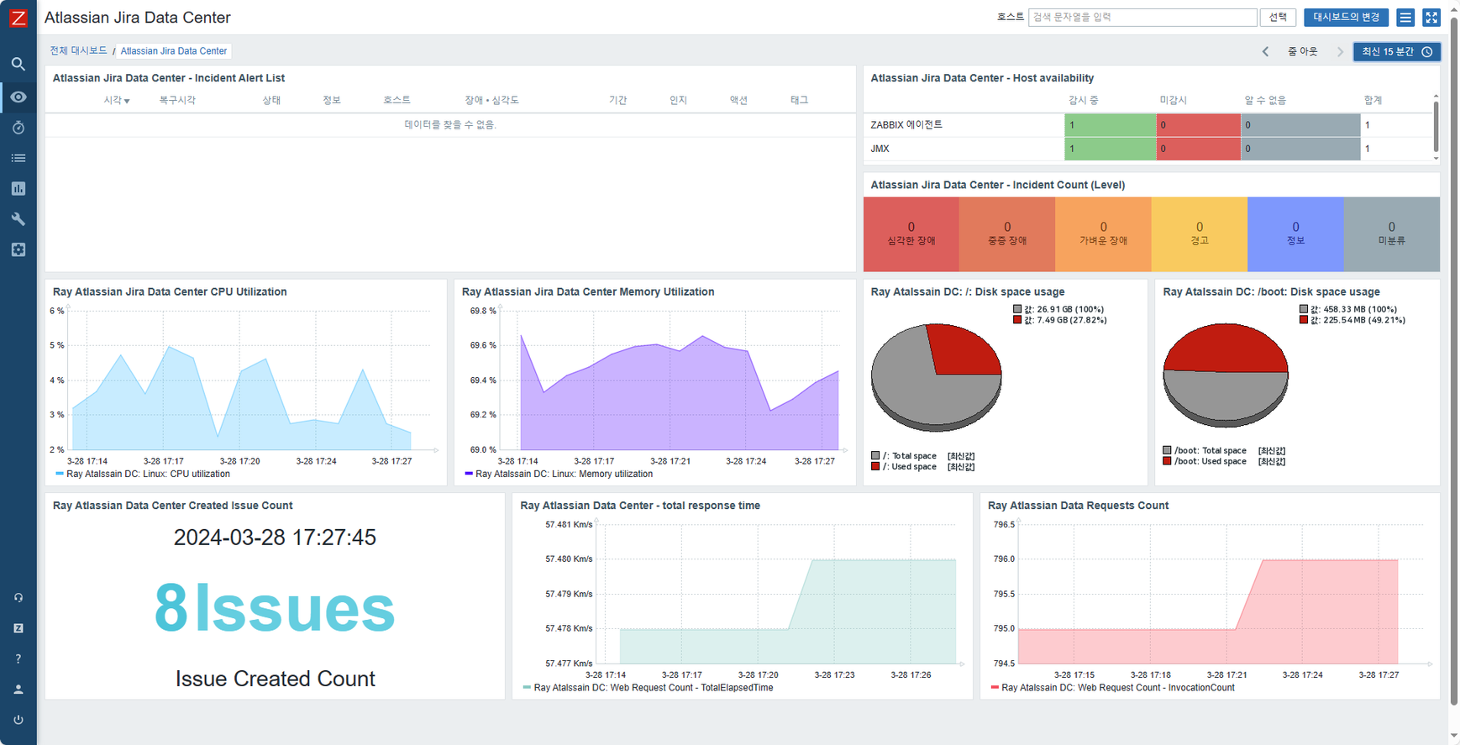Click the JMX unknown gray cell

tap(1300, 149)
